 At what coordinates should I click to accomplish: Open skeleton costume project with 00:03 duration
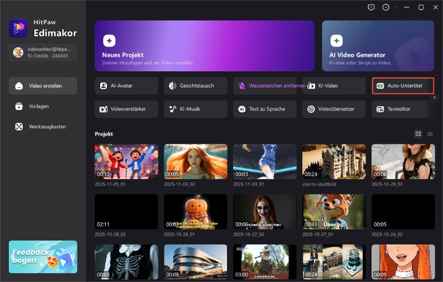pyautogui.click(x=126, y=262)
